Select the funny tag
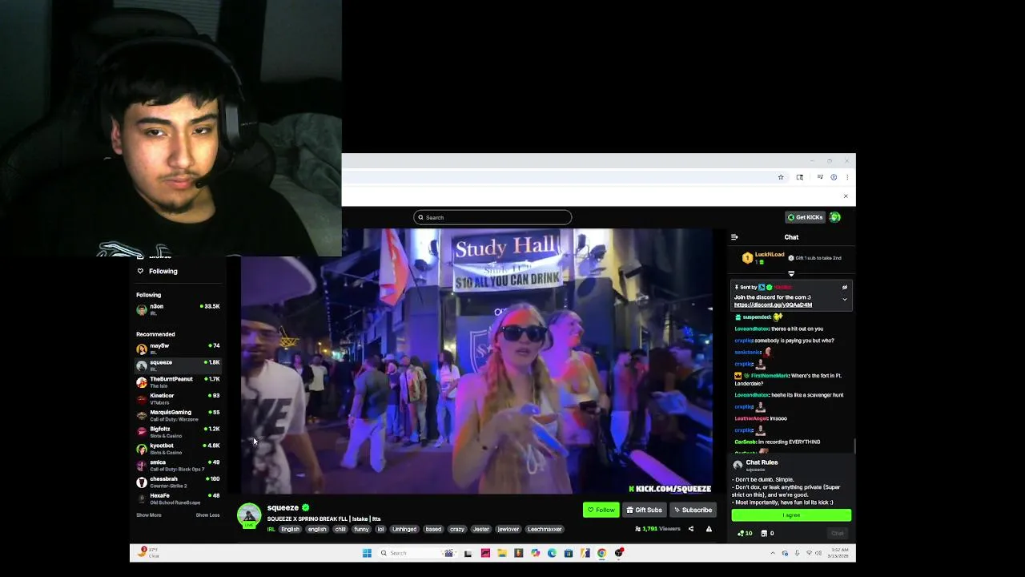The height and width of the screenshot is (577, 1025). click(x=362, y=529)
